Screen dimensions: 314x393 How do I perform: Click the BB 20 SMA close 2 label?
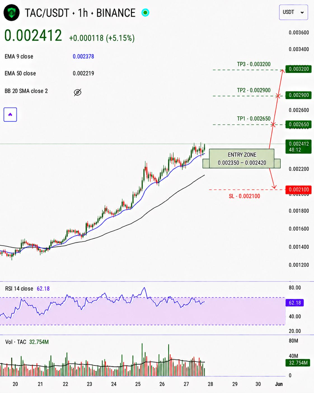click(x=26, y=91)
